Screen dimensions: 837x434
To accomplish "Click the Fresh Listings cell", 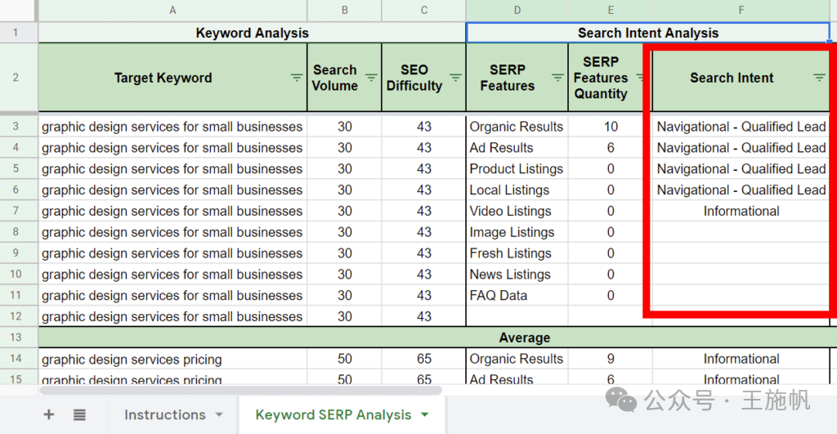I will (x=517, y=253).
